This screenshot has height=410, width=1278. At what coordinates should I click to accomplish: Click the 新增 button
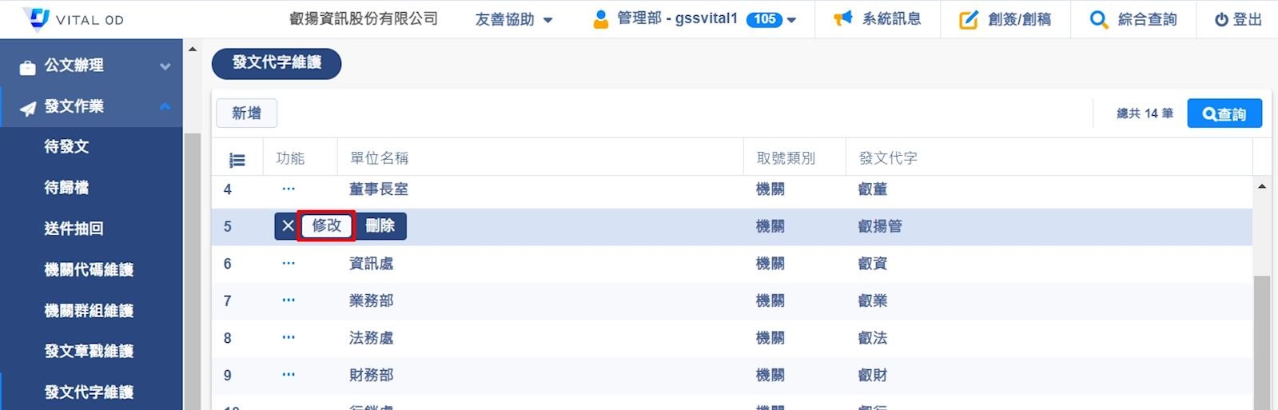pos(246,113)
